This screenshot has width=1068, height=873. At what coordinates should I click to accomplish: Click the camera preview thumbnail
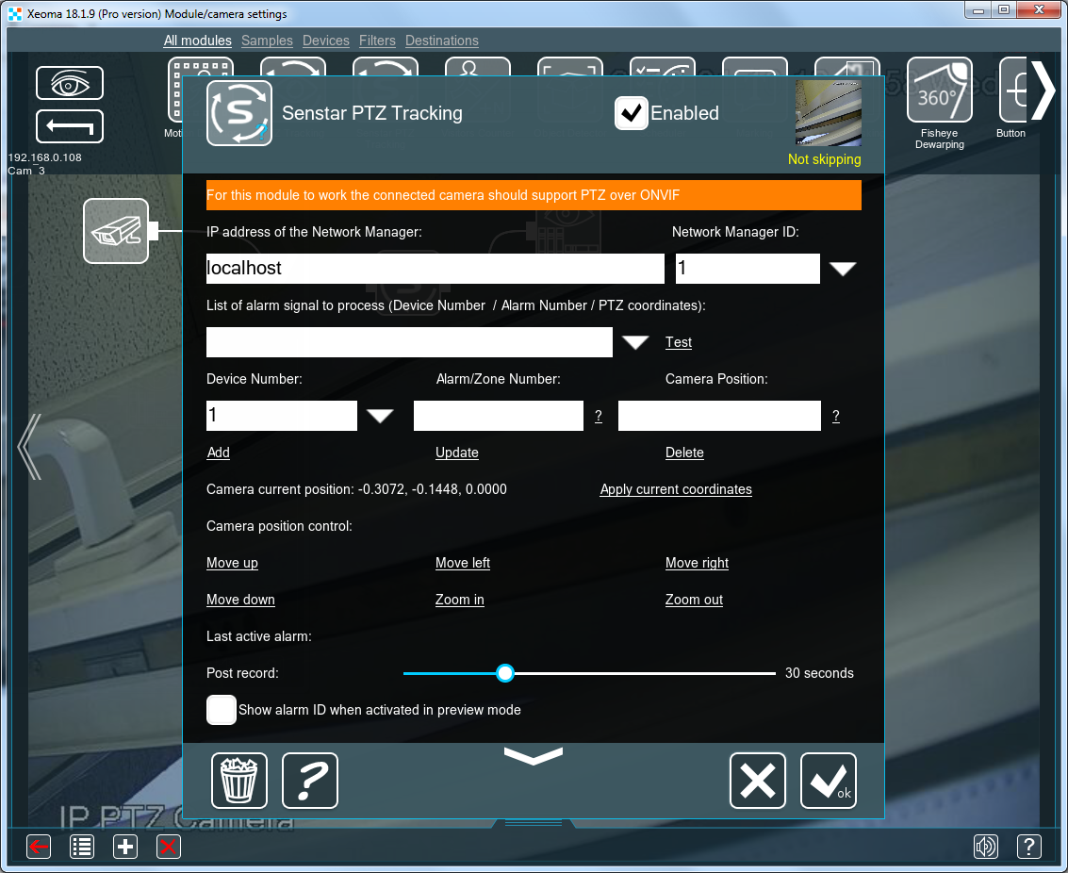click(x=829, y=113)
